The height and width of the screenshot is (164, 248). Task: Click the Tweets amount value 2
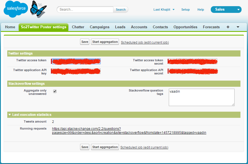(x=53, y=122)
